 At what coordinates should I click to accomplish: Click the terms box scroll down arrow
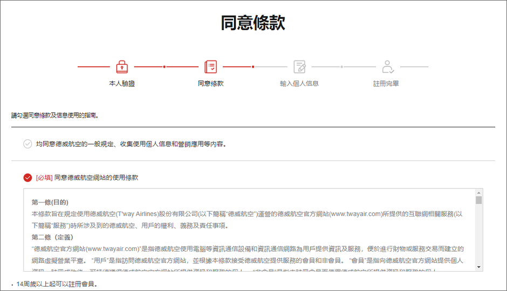(x=478, y=267)
